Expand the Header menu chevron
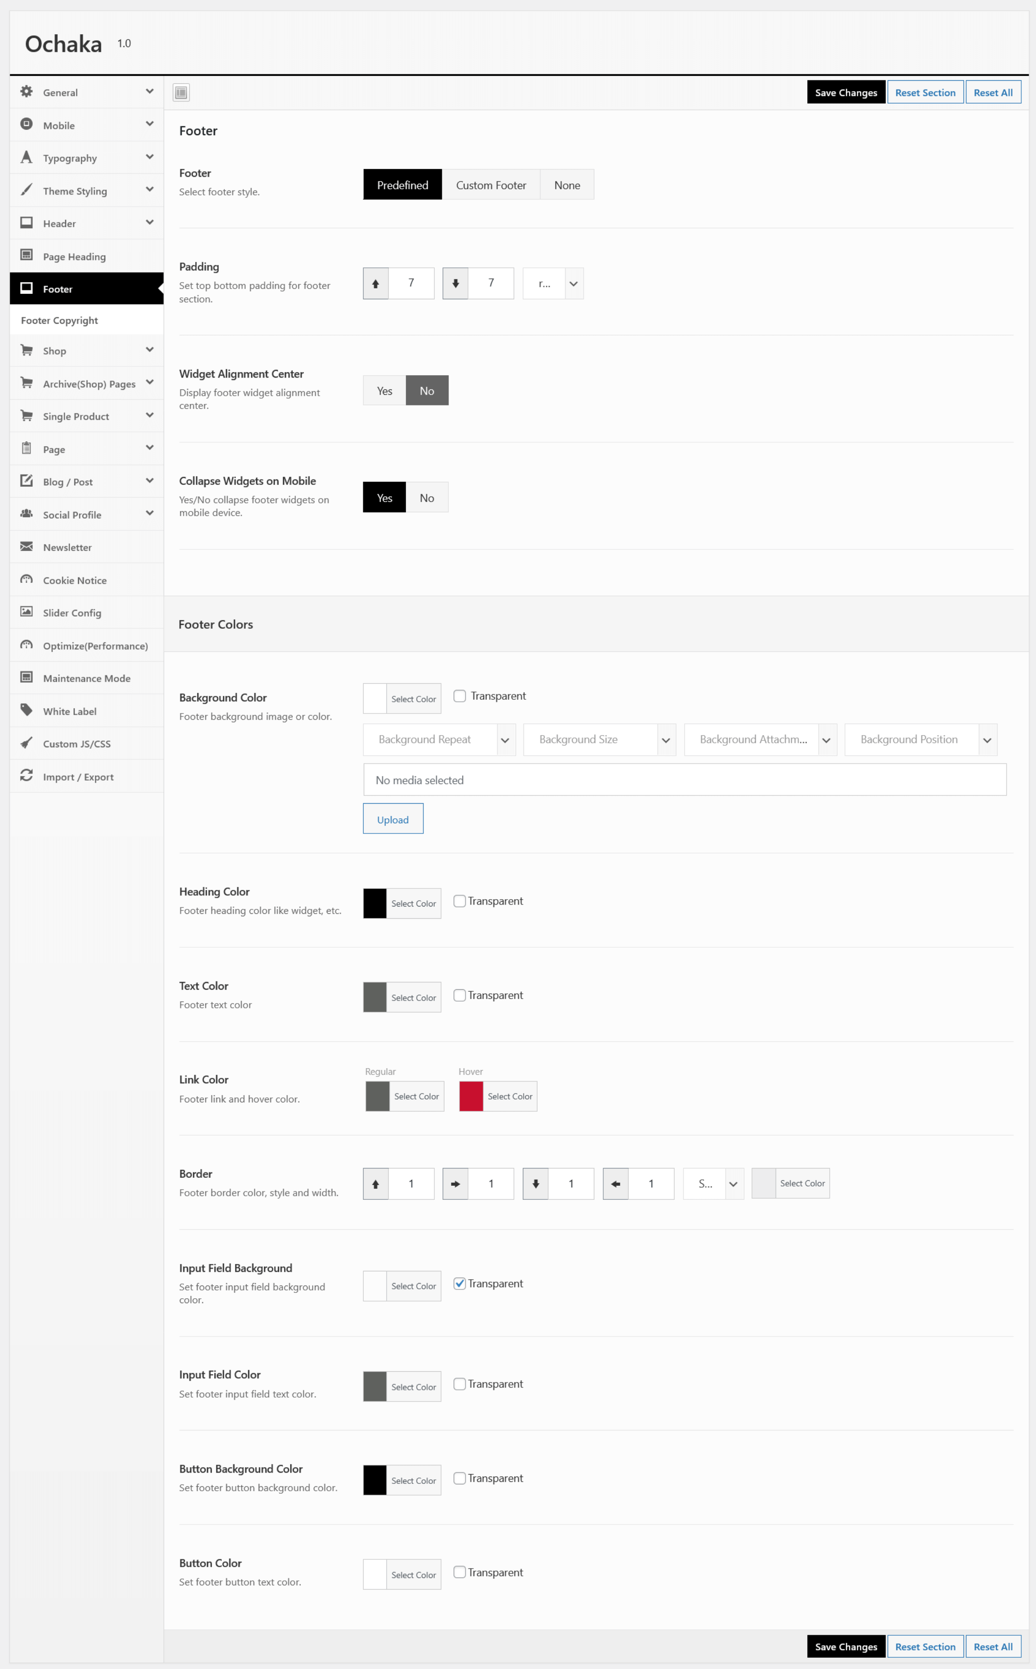Screen dimensions: 1036x1669 coord(149,223)
